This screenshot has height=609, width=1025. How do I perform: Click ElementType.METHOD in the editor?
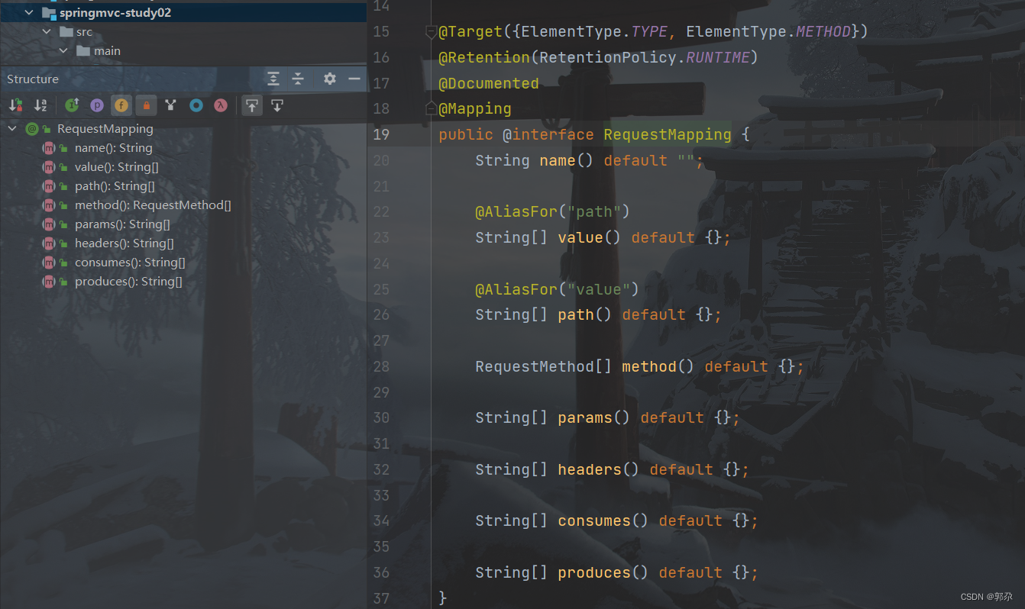click(769, 31)
